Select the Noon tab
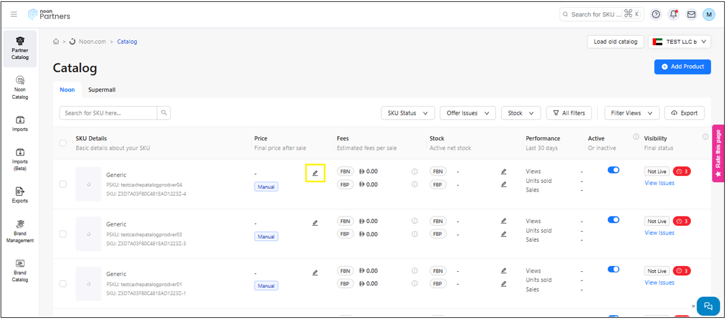The width and height of the screenshot is (726, 319). pyautogui.click(x=67, y=90)
